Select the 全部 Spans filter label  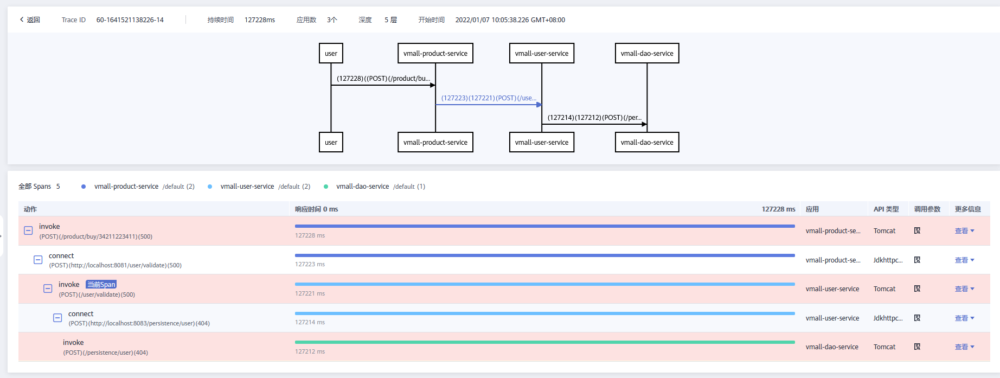35,187
